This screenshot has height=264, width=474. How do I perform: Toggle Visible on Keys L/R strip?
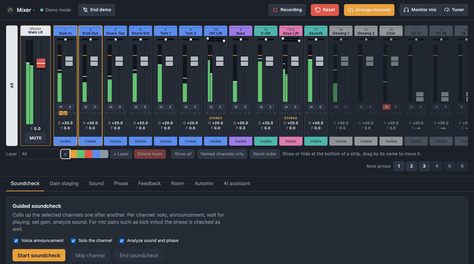pos(291,141)
